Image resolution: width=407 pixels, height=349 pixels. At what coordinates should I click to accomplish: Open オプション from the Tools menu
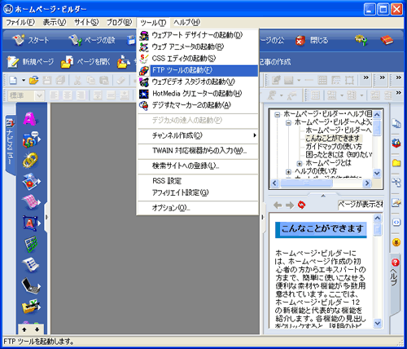(x=198, y=208)
